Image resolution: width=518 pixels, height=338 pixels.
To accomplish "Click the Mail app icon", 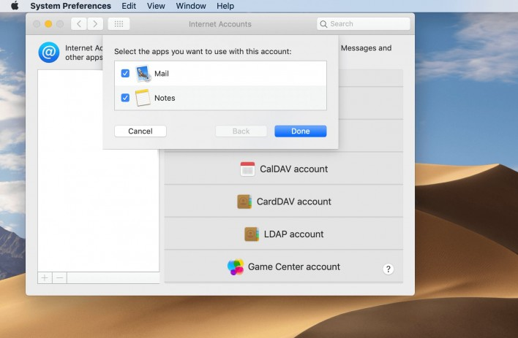I will 143,74.
